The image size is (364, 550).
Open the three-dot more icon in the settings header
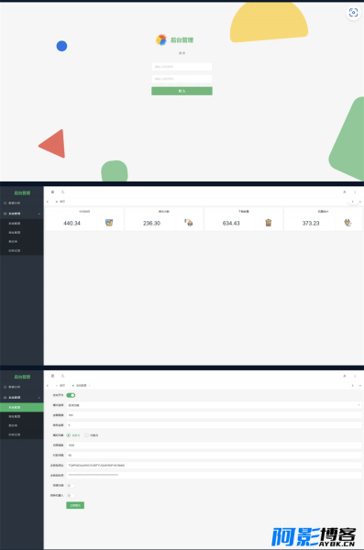click(355, 376)
